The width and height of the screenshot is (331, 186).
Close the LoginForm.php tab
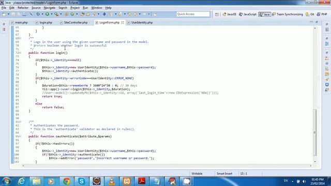(x=123, y=23)
